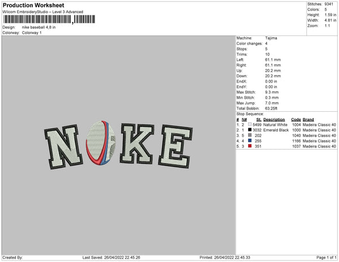The image size is (339, 262).
Task: Click the Zoom value 1:1
Action: tap(327, 26)
